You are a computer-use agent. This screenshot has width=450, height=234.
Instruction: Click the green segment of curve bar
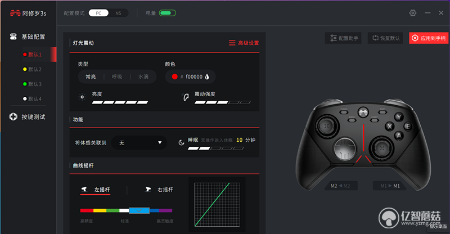point(113,210)
